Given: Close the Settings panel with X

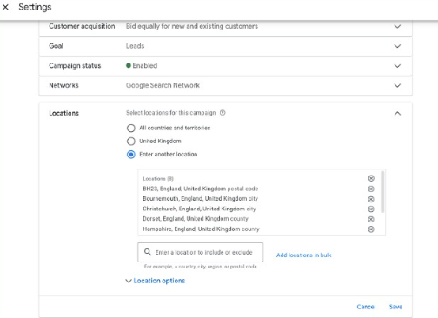Looking at the screenshot, I should click(5, 7).
